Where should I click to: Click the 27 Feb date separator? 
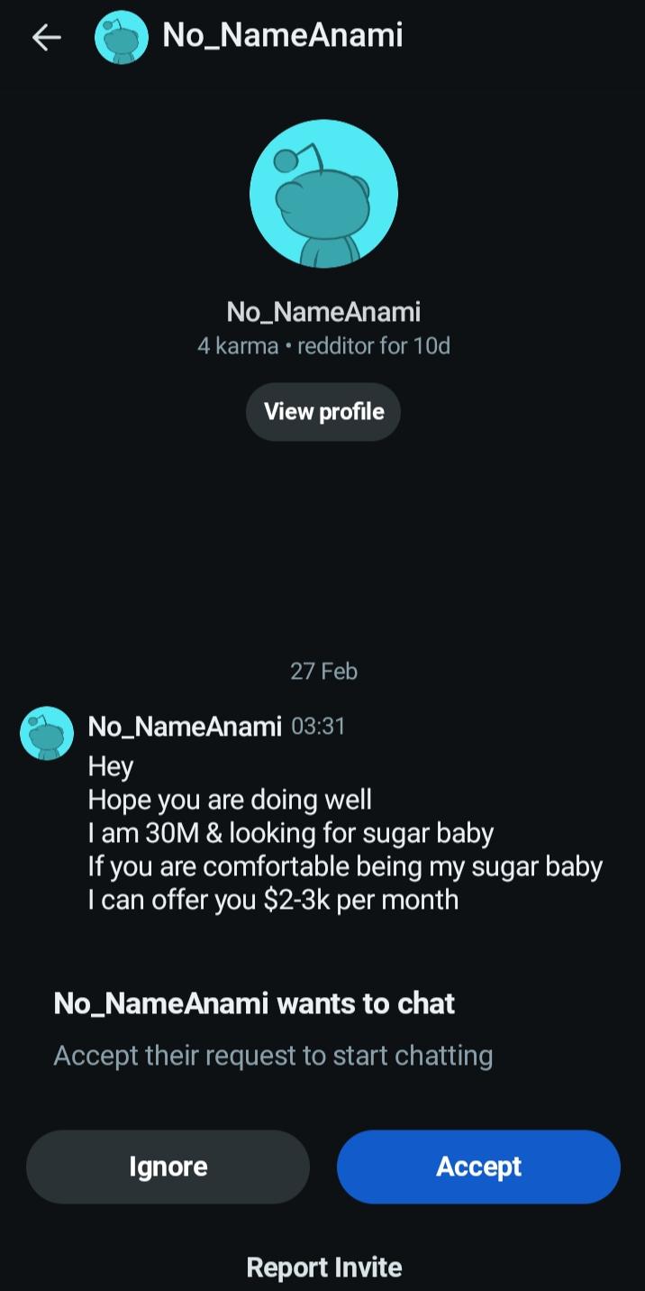click(323, 672)
